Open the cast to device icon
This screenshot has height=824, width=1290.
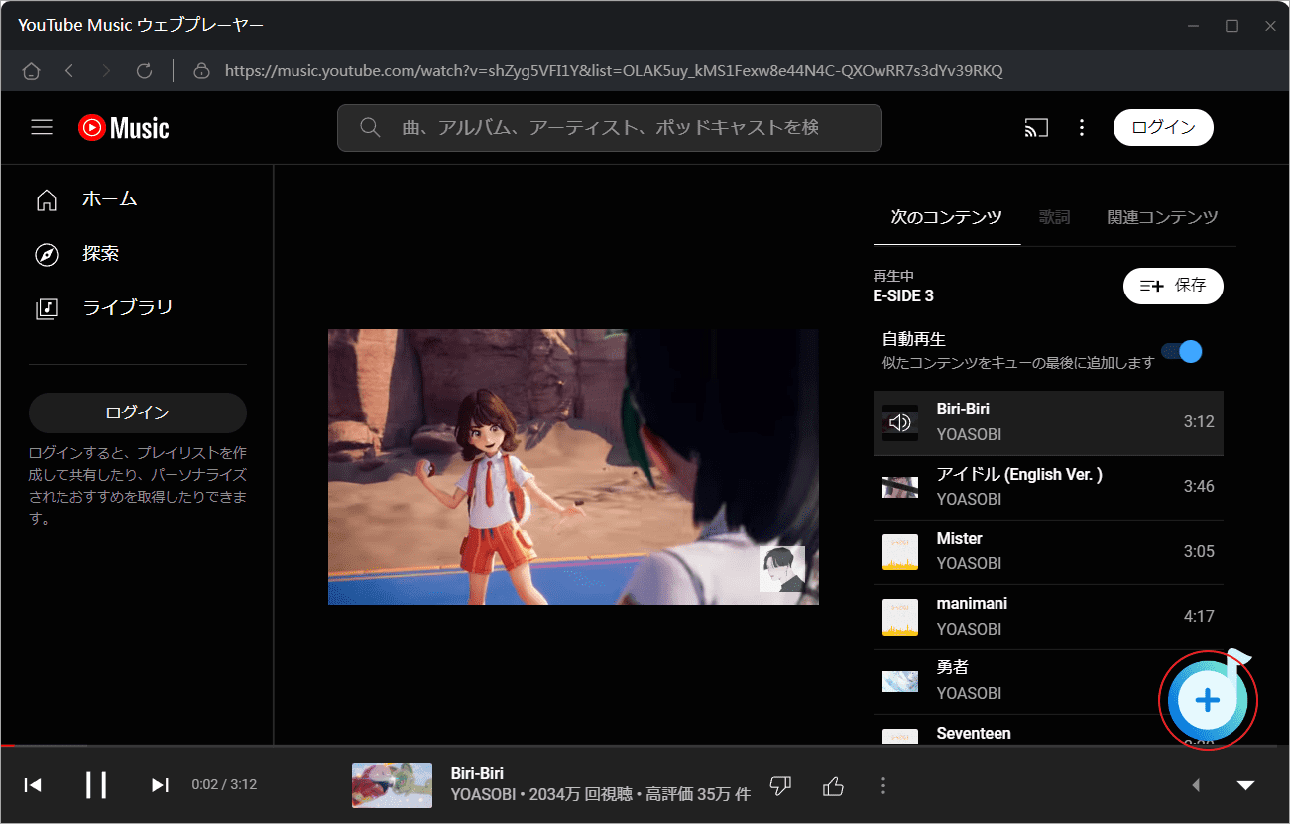(x=1036, y=128)
